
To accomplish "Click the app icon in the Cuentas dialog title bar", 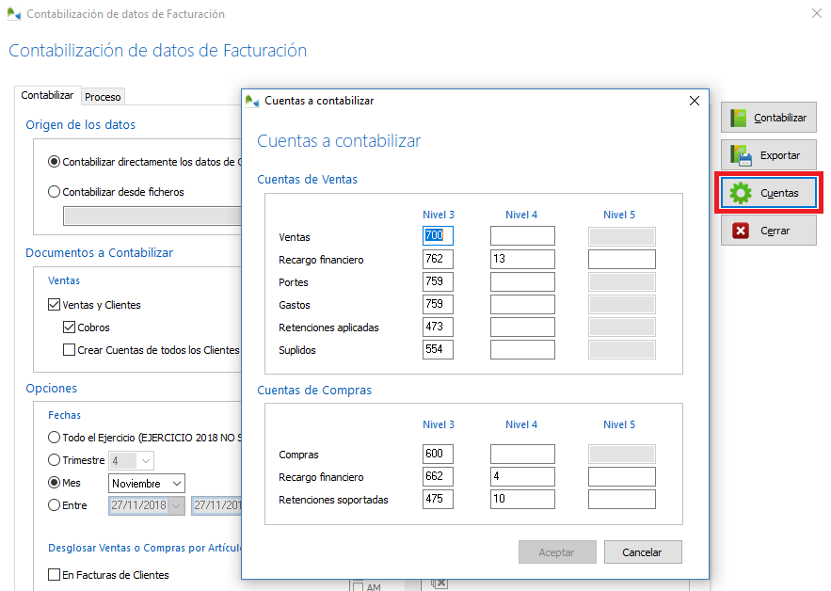I will 251,100.
